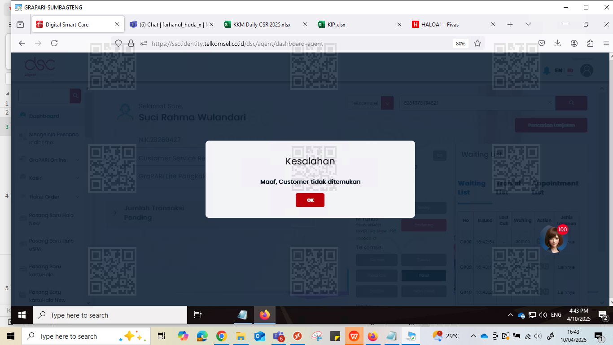The width and height of the screenshot is (613, 345).
Task: Open Copilot from the local taskbar
Action: (183, 336)
